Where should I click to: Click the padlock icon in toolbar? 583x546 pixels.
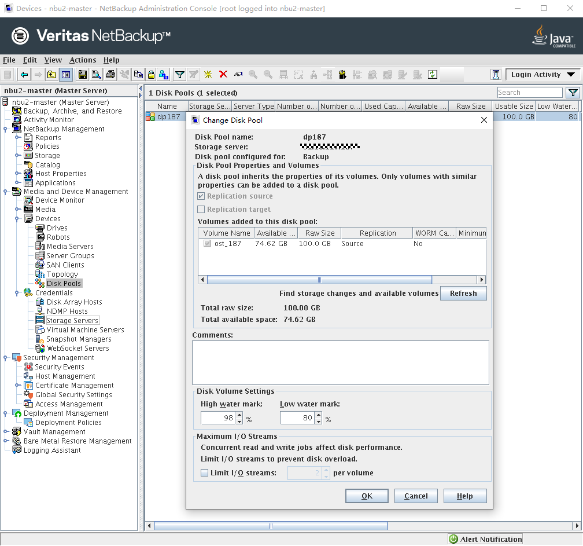151,75
